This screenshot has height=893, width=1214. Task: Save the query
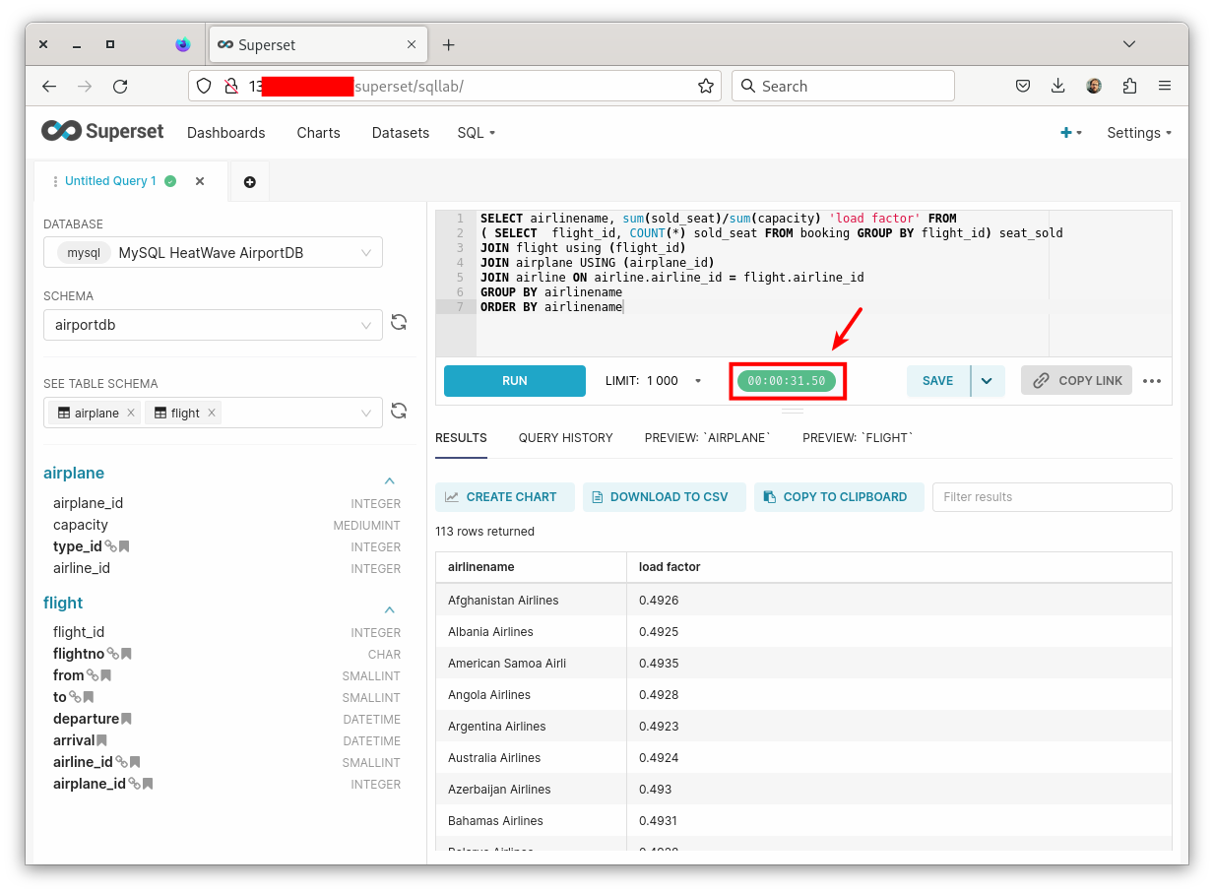(x=938, y=381)
